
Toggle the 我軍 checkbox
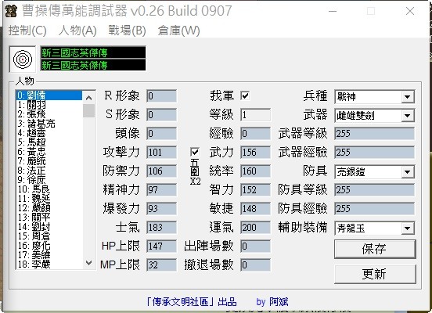pos(245,95)
